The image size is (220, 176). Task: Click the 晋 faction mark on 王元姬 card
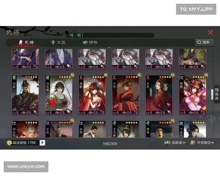tap(114, 124)
